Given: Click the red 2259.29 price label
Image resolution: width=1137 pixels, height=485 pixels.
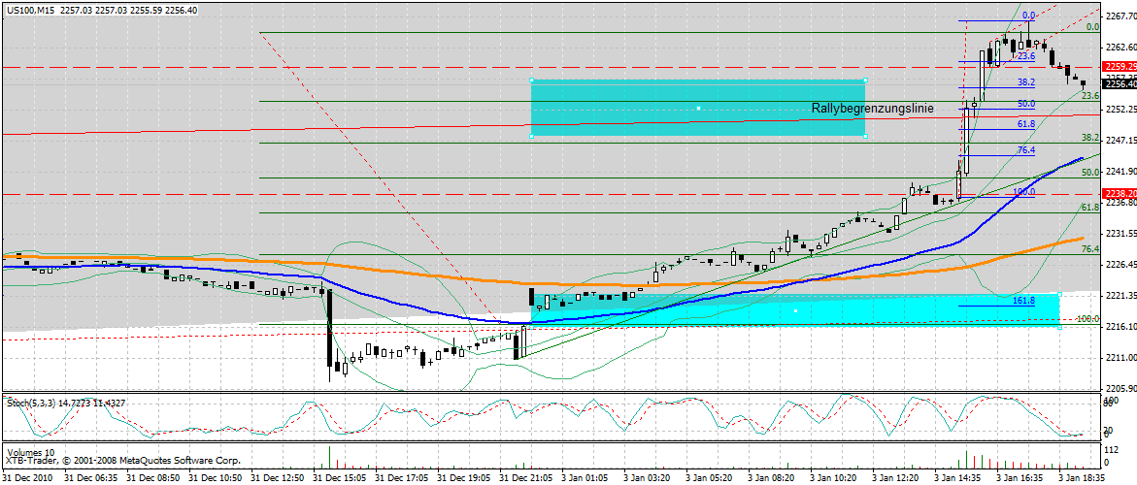Looking at the screenshot, I should (1120, 67).
